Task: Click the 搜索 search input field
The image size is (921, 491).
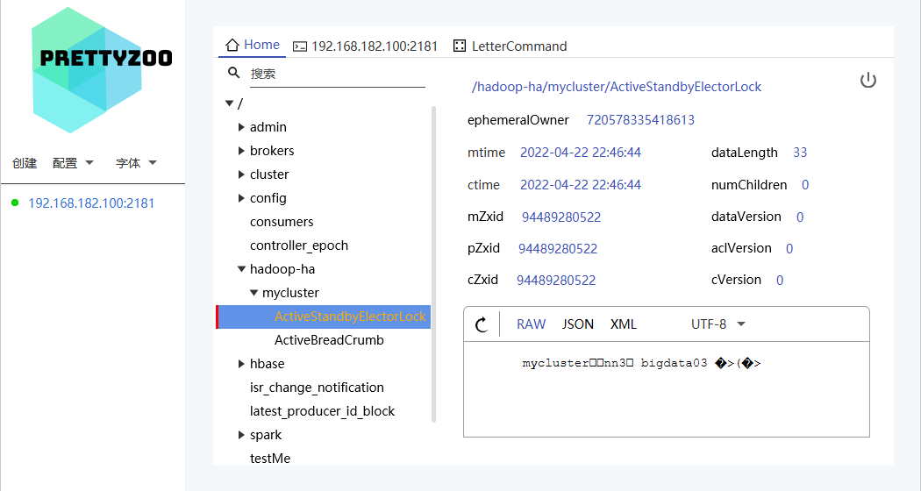Action: pos(337,74)
